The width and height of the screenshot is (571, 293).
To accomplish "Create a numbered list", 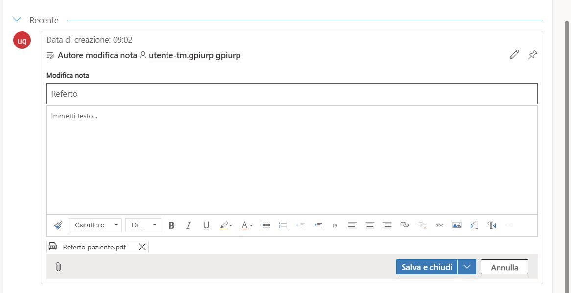I will tap(283, 225).
